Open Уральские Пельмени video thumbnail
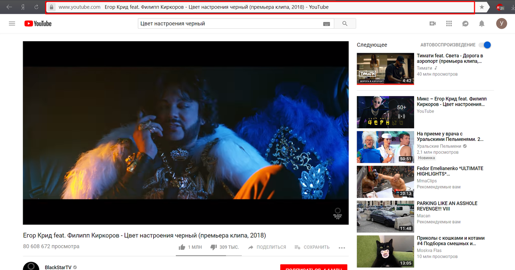Image resolution: width=515 pixels, height=270 pixels. [385, 147]
